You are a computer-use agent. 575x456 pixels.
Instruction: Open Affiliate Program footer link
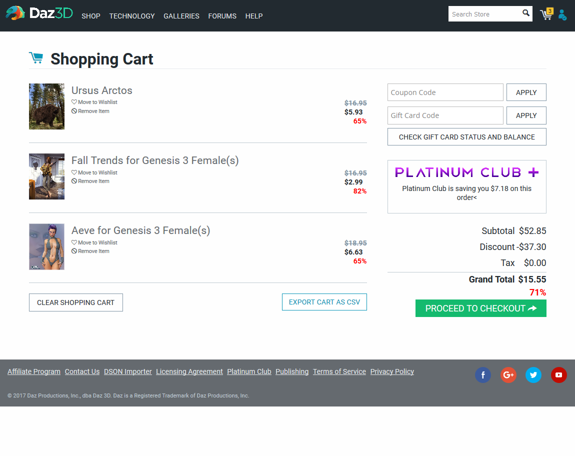[33, 371]
